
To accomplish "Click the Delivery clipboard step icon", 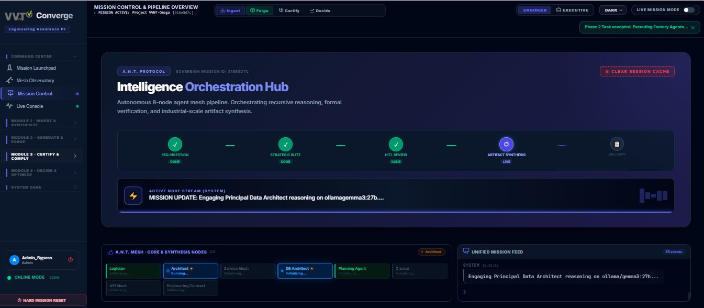I will [617, 144].
